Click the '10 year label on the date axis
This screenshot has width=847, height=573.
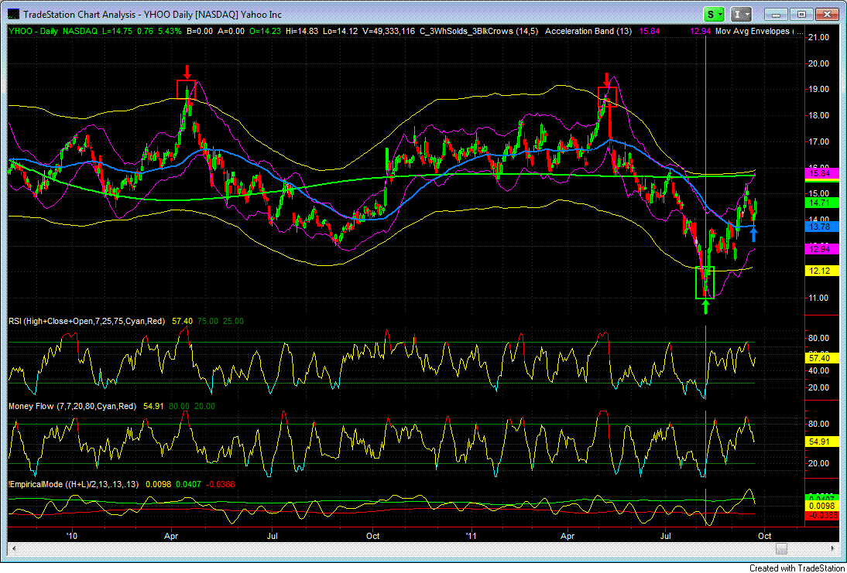[x=72, y=536]
